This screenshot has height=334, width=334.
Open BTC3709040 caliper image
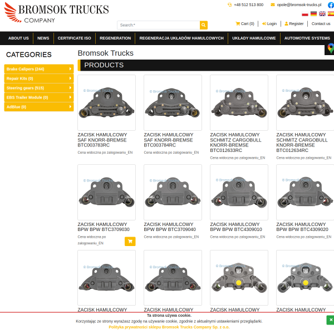(173, 193)
